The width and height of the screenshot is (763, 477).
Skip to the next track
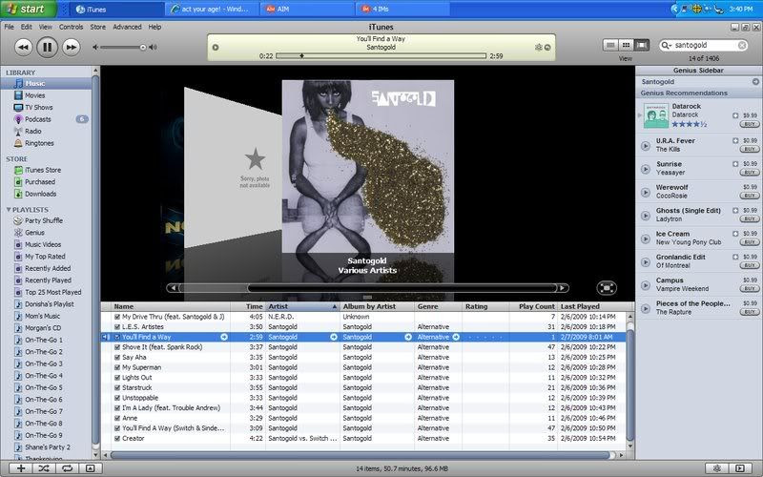[71, 47]
